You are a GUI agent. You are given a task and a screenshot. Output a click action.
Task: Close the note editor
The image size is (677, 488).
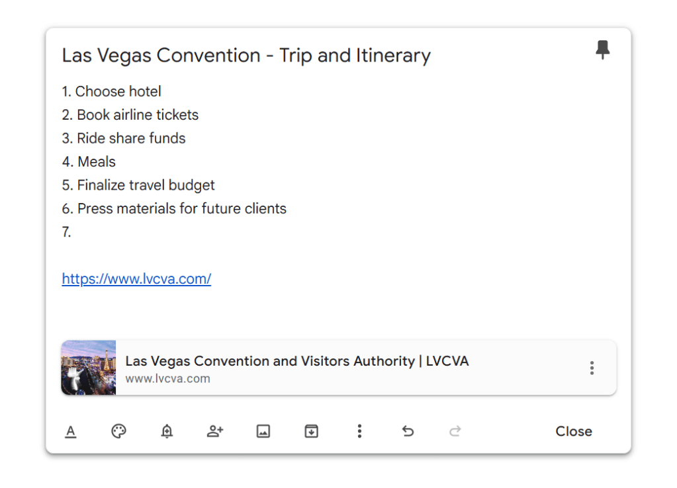573,431
